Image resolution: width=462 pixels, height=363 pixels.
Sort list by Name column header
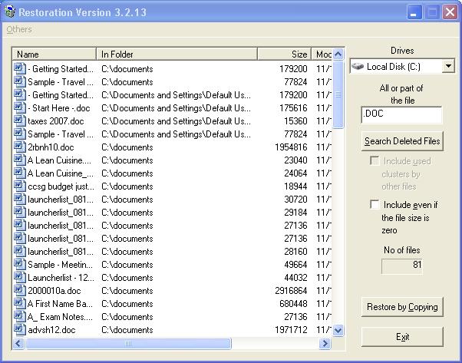(x=54, y=54)
